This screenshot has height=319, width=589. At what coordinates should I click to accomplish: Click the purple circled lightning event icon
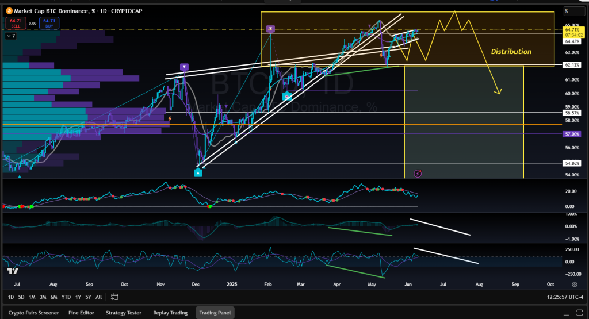tap(418, 174)
